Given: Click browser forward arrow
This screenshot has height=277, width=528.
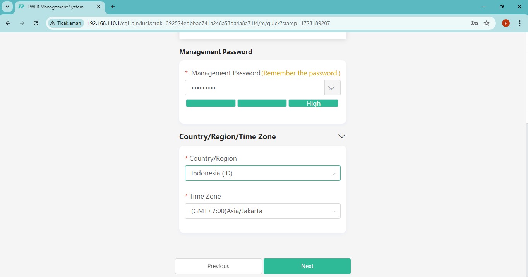Looking at the screenshot, I should click(22, 23).
